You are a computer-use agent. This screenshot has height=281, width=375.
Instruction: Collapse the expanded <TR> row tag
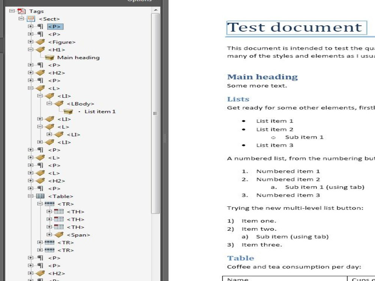point(40,204)
